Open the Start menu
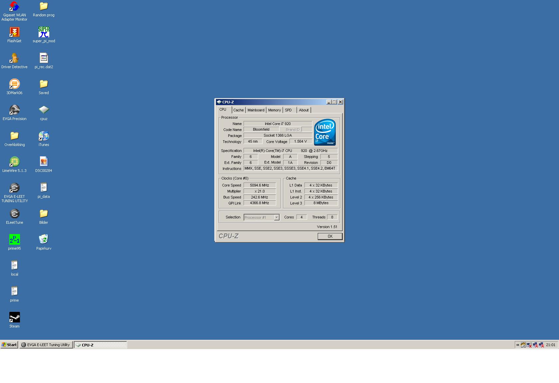 (9, 345)
